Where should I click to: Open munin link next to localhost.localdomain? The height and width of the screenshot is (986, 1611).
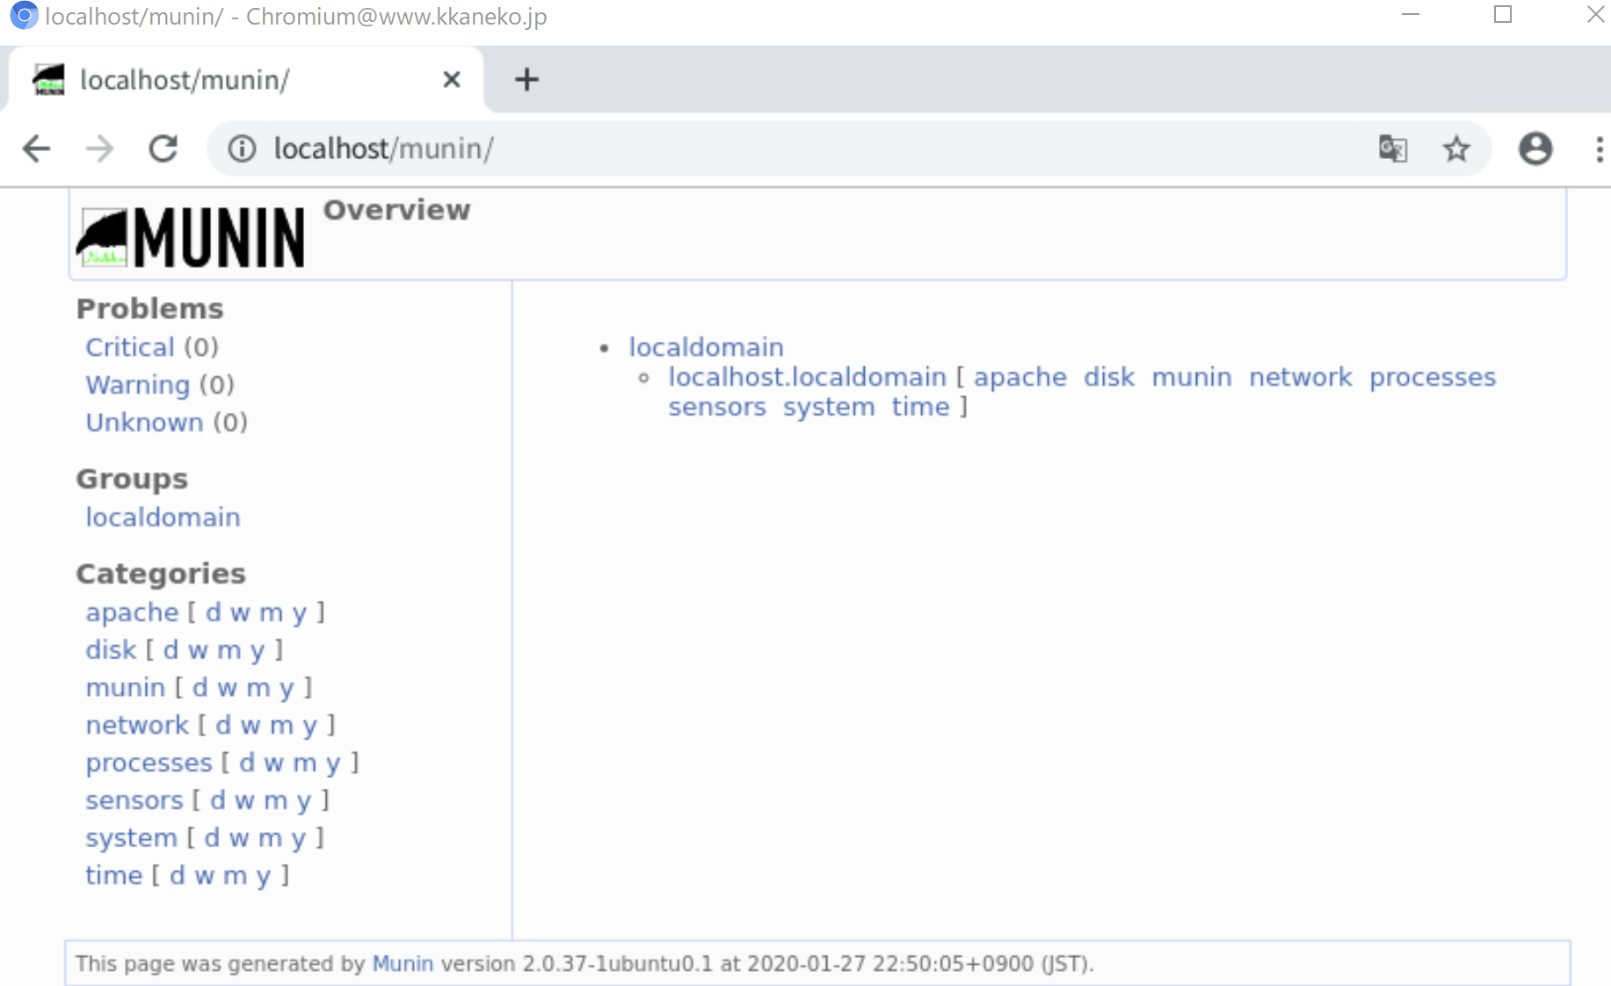tap(1192, 377)
